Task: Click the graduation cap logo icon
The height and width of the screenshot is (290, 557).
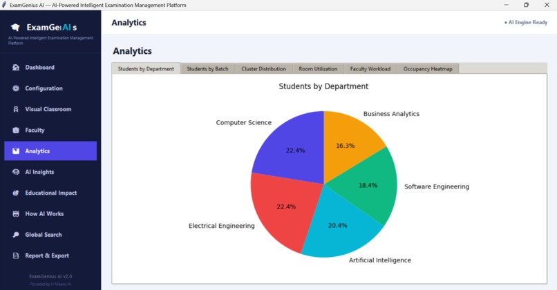Action: point(15,28)
